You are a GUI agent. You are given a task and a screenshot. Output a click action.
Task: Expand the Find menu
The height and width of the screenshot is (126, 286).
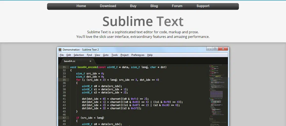tap(89, 55)
